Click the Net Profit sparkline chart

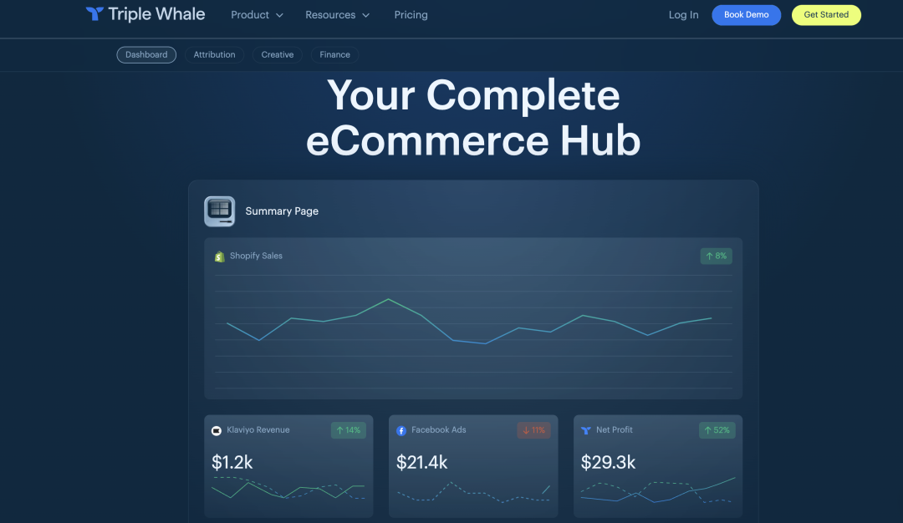tap(658, 490)
